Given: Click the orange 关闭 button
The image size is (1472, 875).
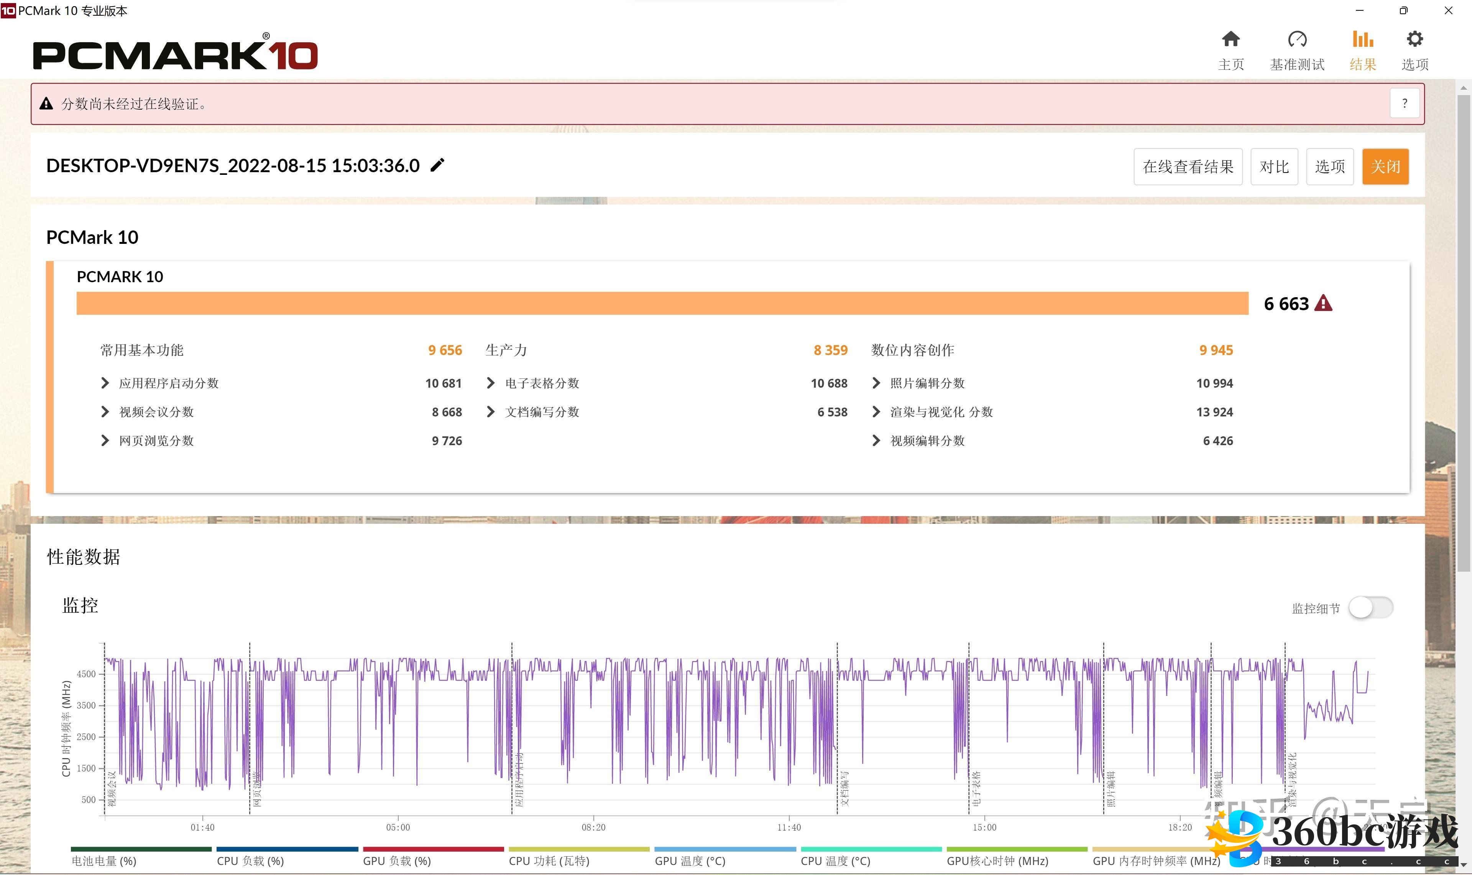Looking at the screenshot, I should click(x=1385, y=167).
